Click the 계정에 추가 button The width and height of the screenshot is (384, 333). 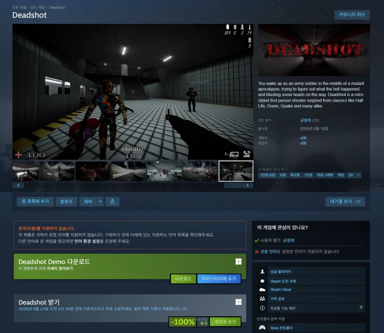click(225, 322)
